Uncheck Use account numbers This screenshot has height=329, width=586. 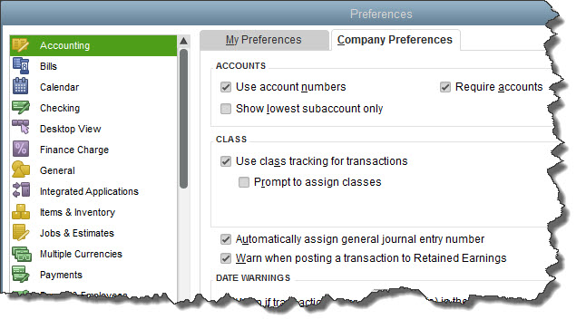coord(226,87)
